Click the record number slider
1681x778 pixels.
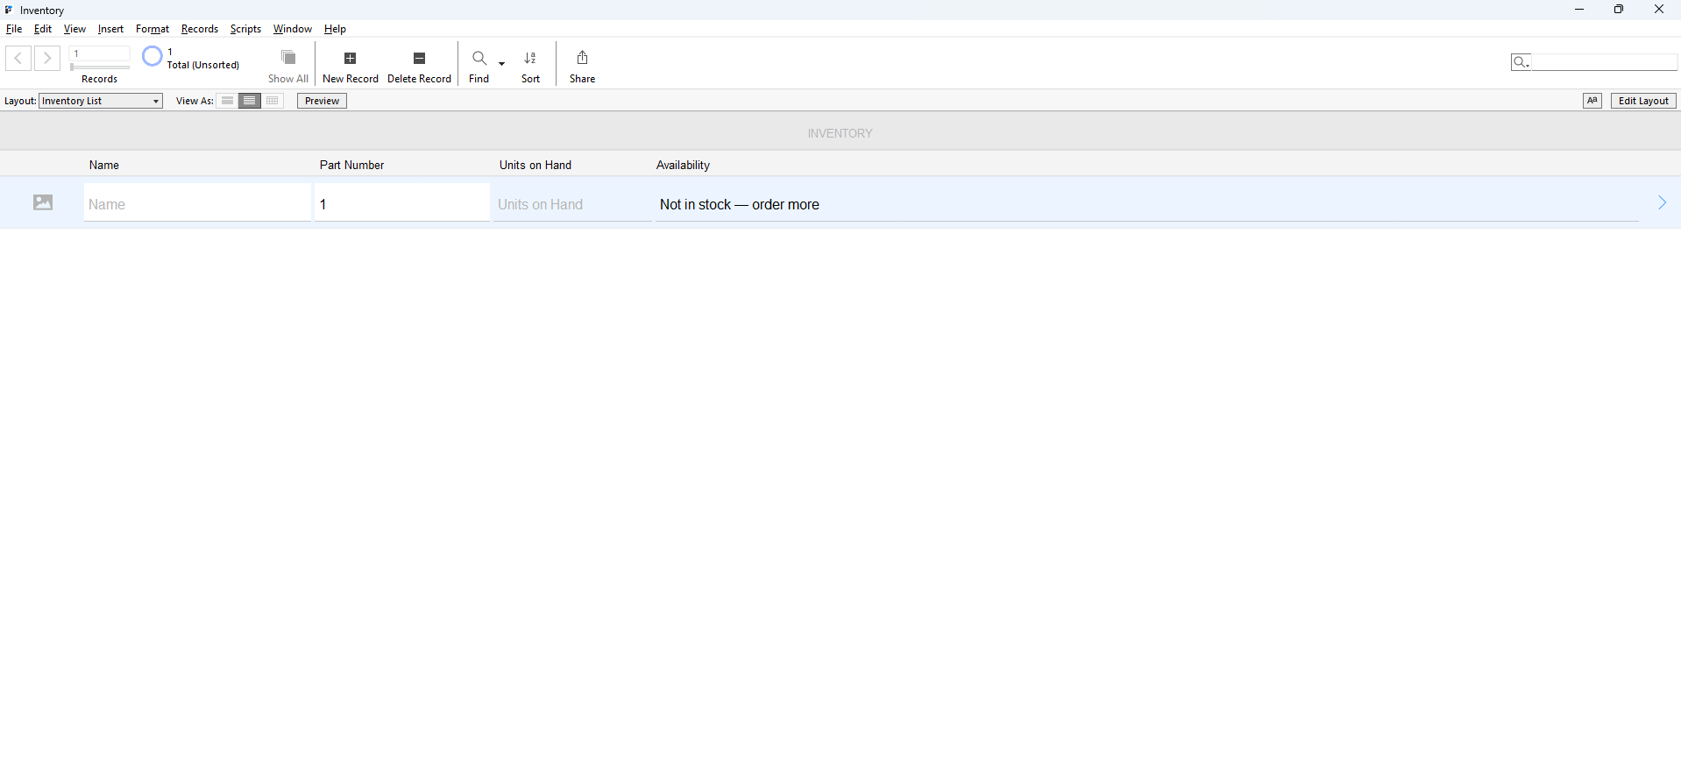100,67
